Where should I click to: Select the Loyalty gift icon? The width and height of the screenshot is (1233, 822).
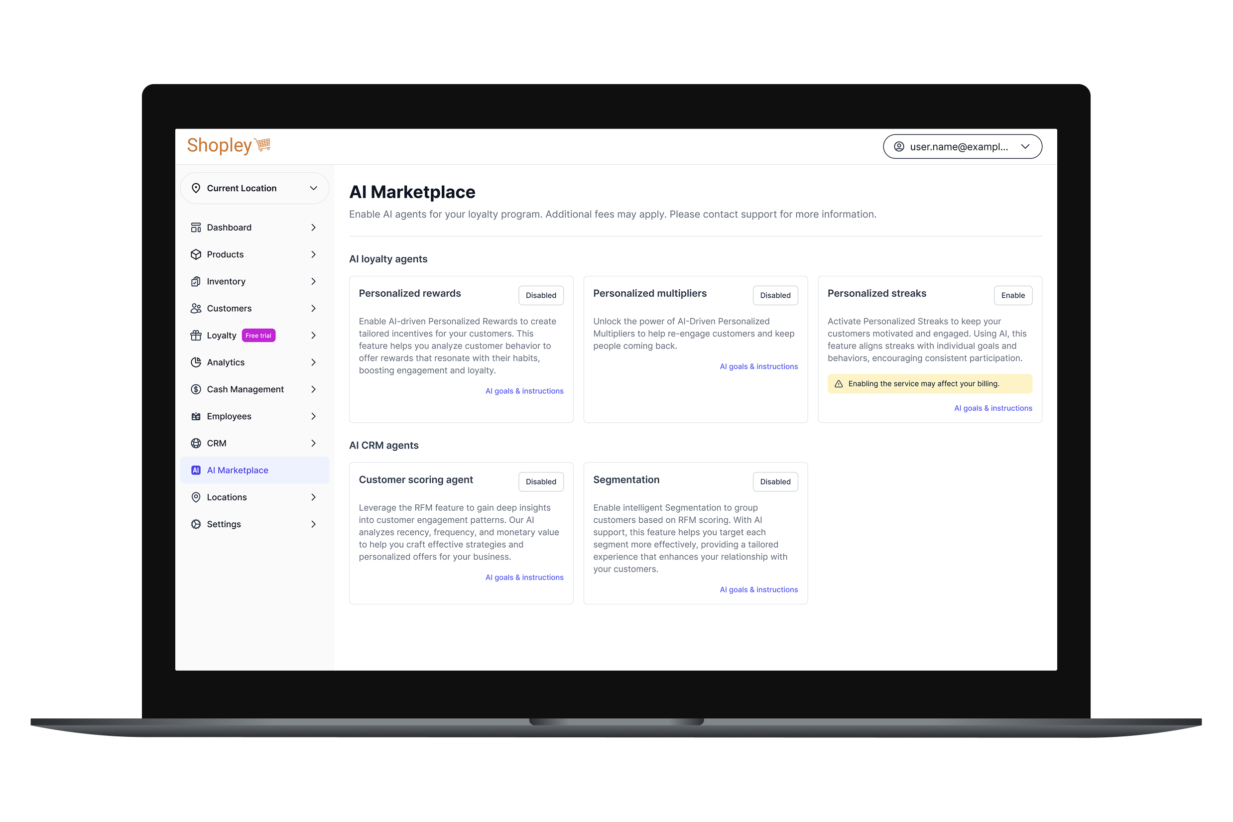click(196, 335)
